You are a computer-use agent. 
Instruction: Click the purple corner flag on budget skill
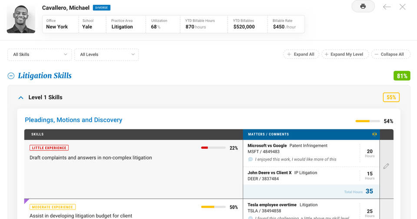(x=26, y=201)
